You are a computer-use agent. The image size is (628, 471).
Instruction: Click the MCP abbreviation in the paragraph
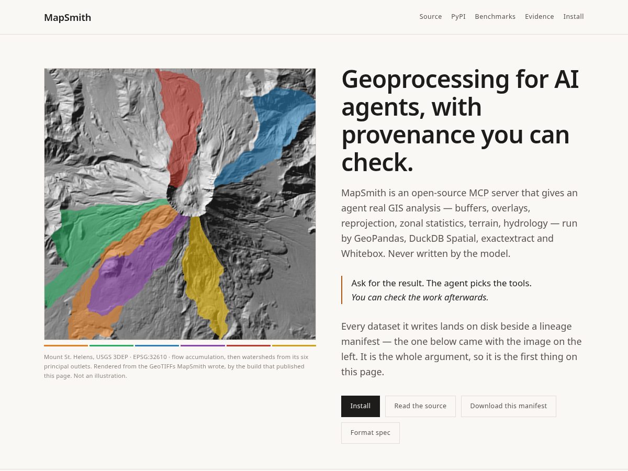(479, 193)
